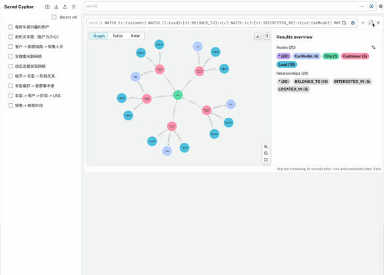Viewport: 384px width, 275px height.
Task: Check the Select all checkbox
Action: click(x=54, y=17)
